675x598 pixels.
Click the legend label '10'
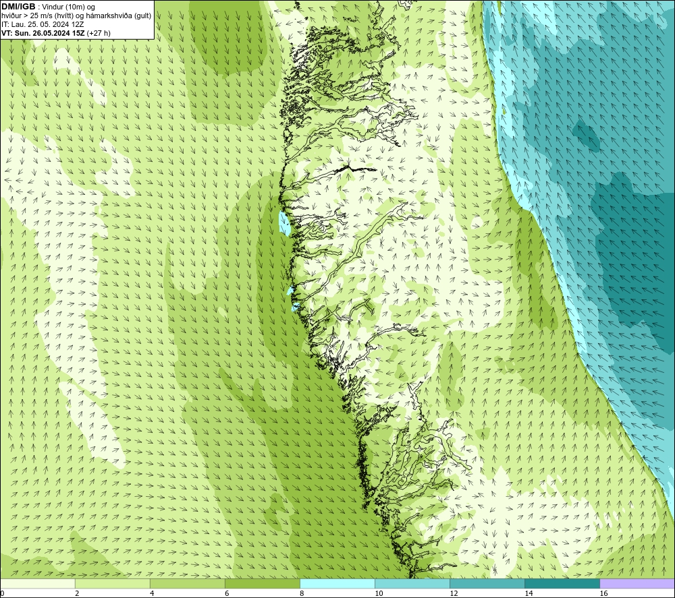379,594
